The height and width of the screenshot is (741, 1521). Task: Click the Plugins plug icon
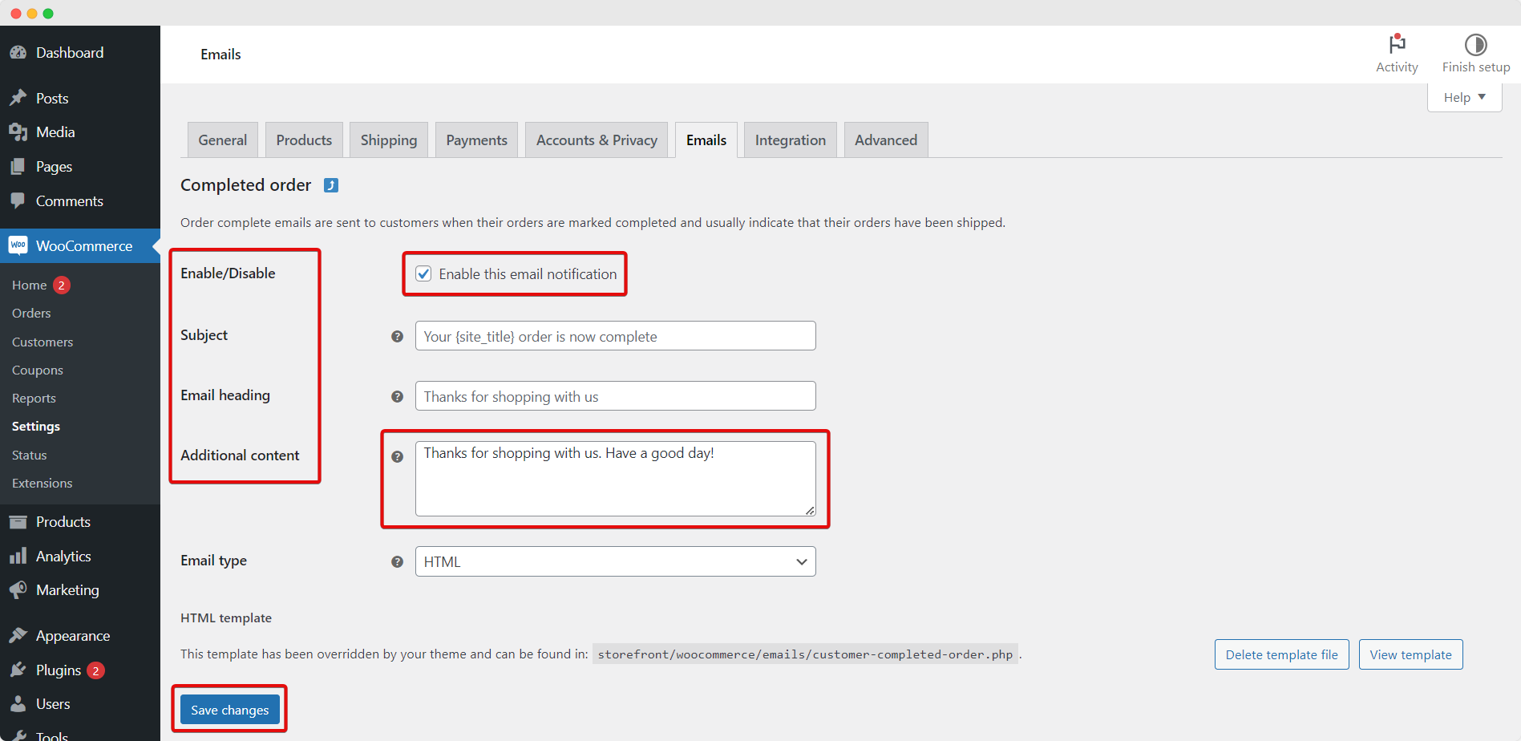click(x=18, y=670)
